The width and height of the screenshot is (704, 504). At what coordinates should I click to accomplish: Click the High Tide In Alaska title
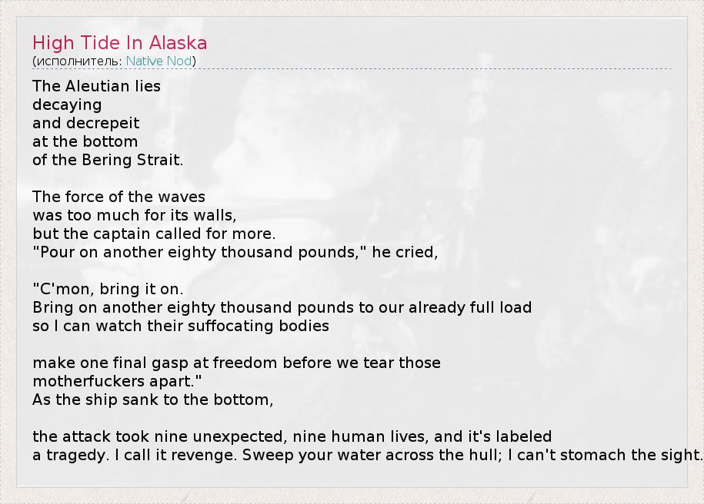point(119,43)
